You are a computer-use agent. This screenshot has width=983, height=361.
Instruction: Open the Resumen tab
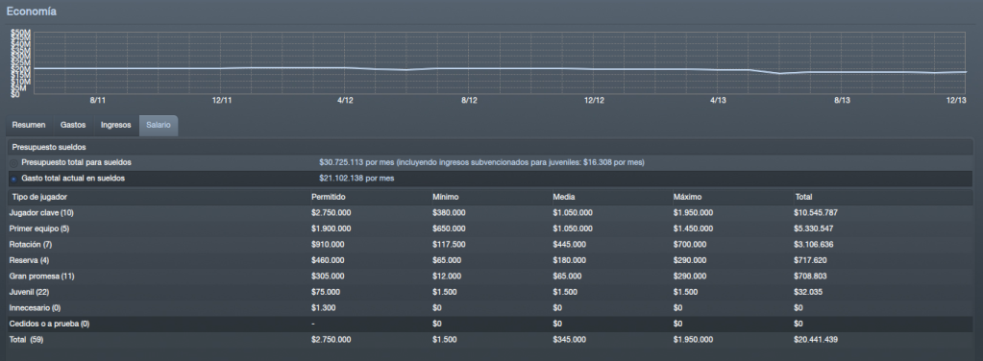[x=29, y=126]
